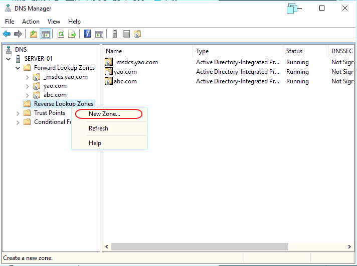Click the scrollbar left arrow

[107, 246]
